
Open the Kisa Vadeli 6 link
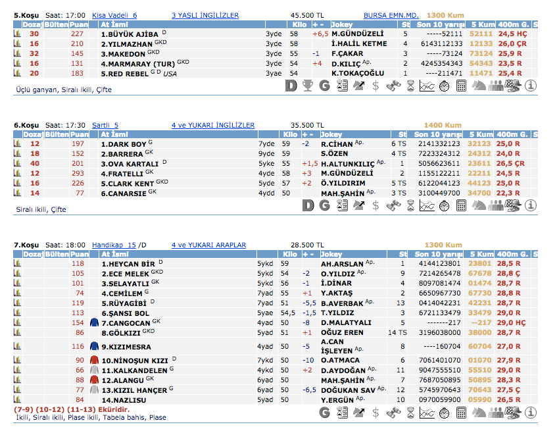point(114,15)
